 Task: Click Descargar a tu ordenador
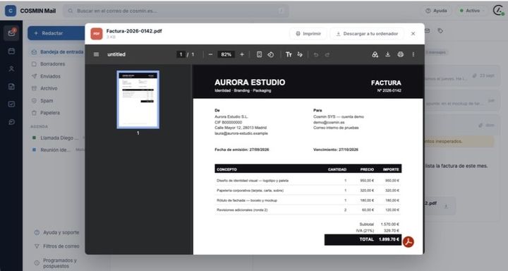(367, 34)
